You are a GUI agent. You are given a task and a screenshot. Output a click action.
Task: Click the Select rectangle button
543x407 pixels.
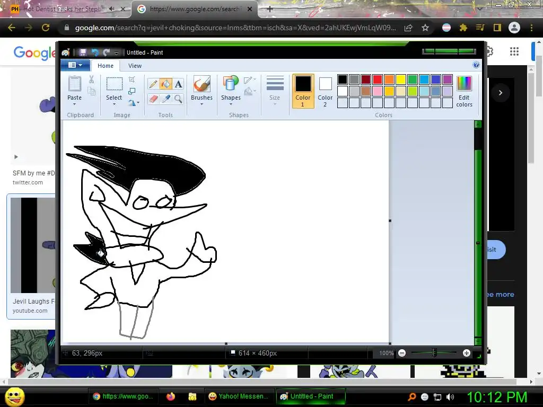[x=114, y=84]
